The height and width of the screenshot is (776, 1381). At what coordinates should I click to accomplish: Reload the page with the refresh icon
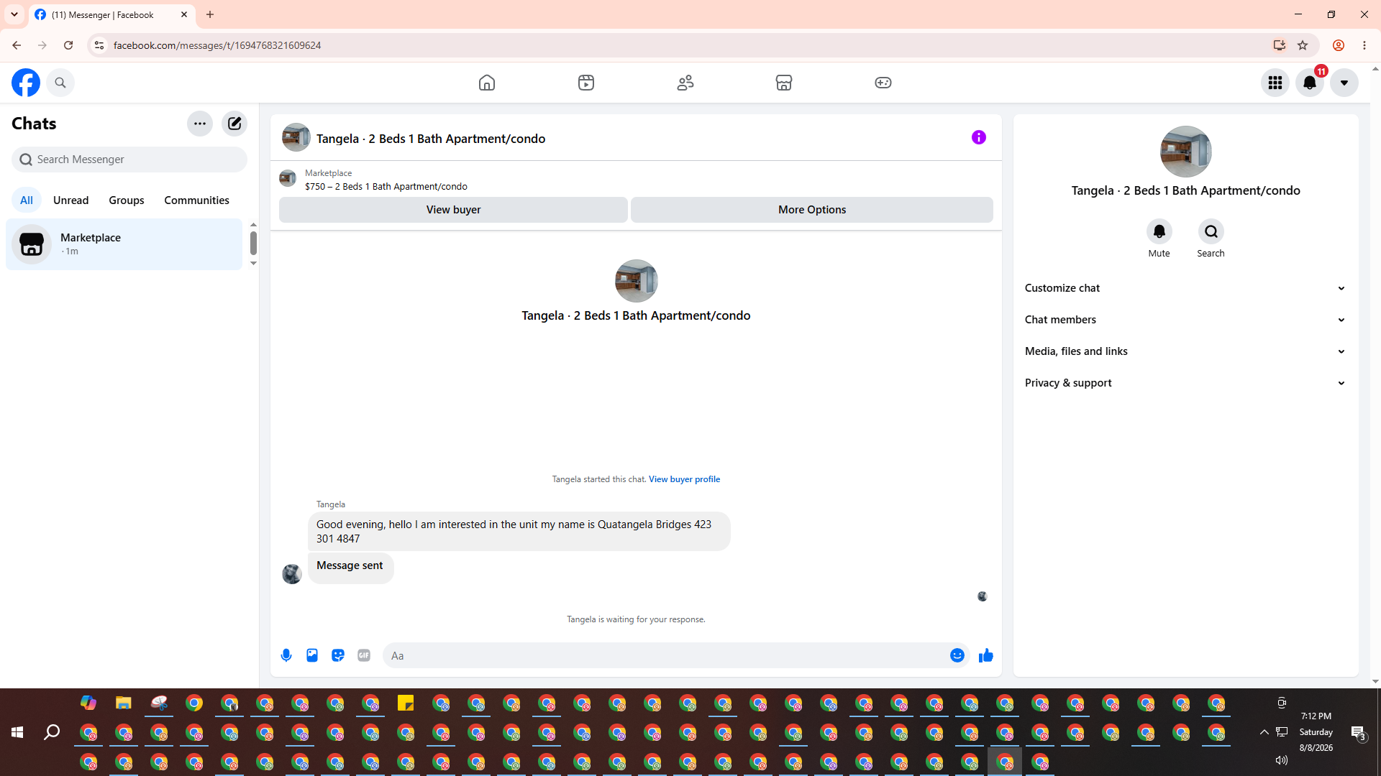pyautogui.click(x=68, y=45)
